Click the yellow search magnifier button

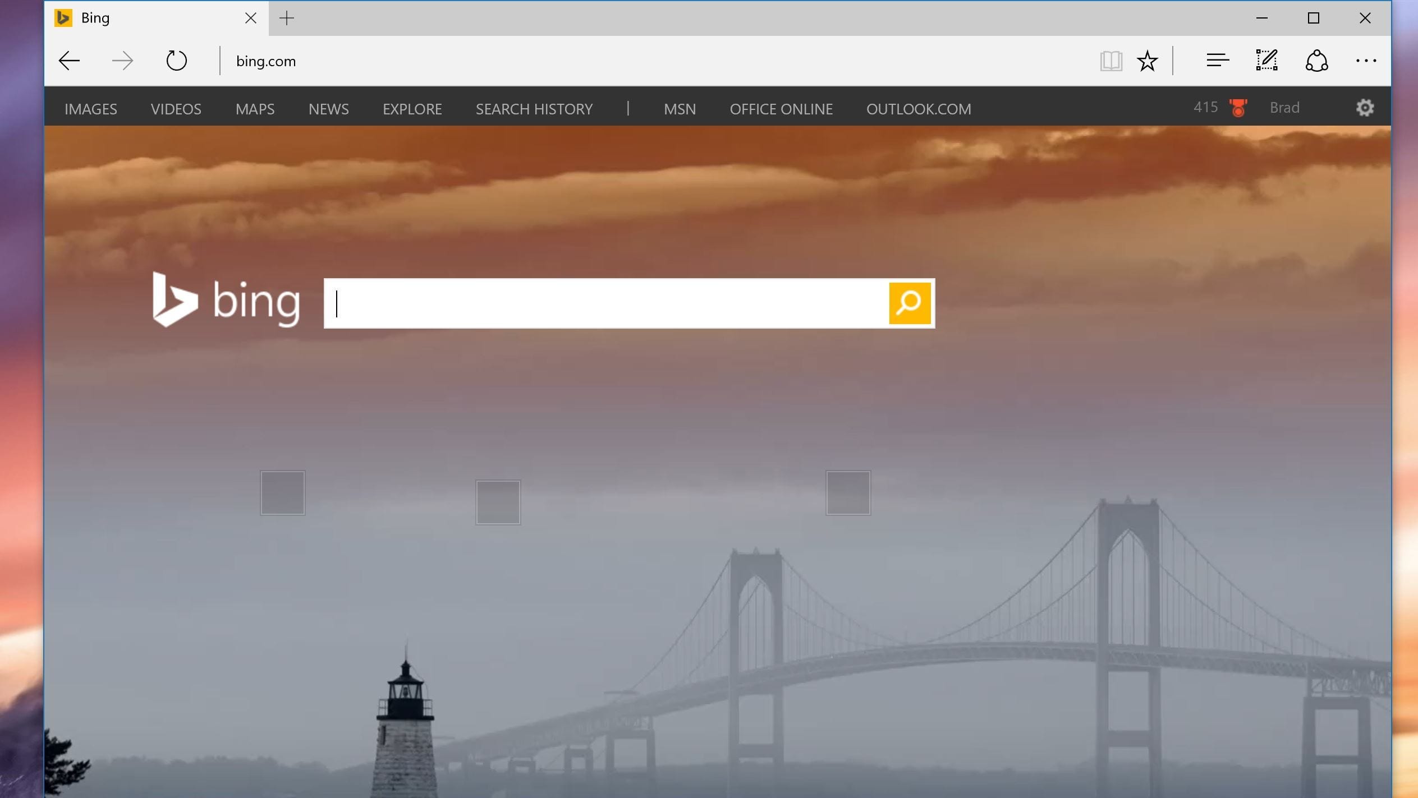coord(909,303)
